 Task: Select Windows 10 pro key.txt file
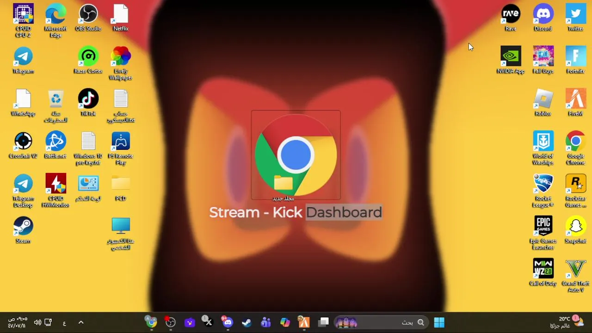pyautogui.click(x=88, y=149)
